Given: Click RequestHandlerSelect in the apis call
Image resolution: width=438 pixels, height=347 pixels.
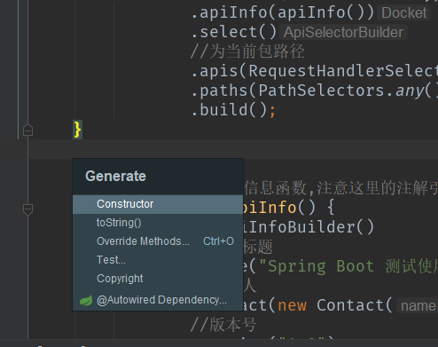Looking at the screenshot, I should coord(343,71).
